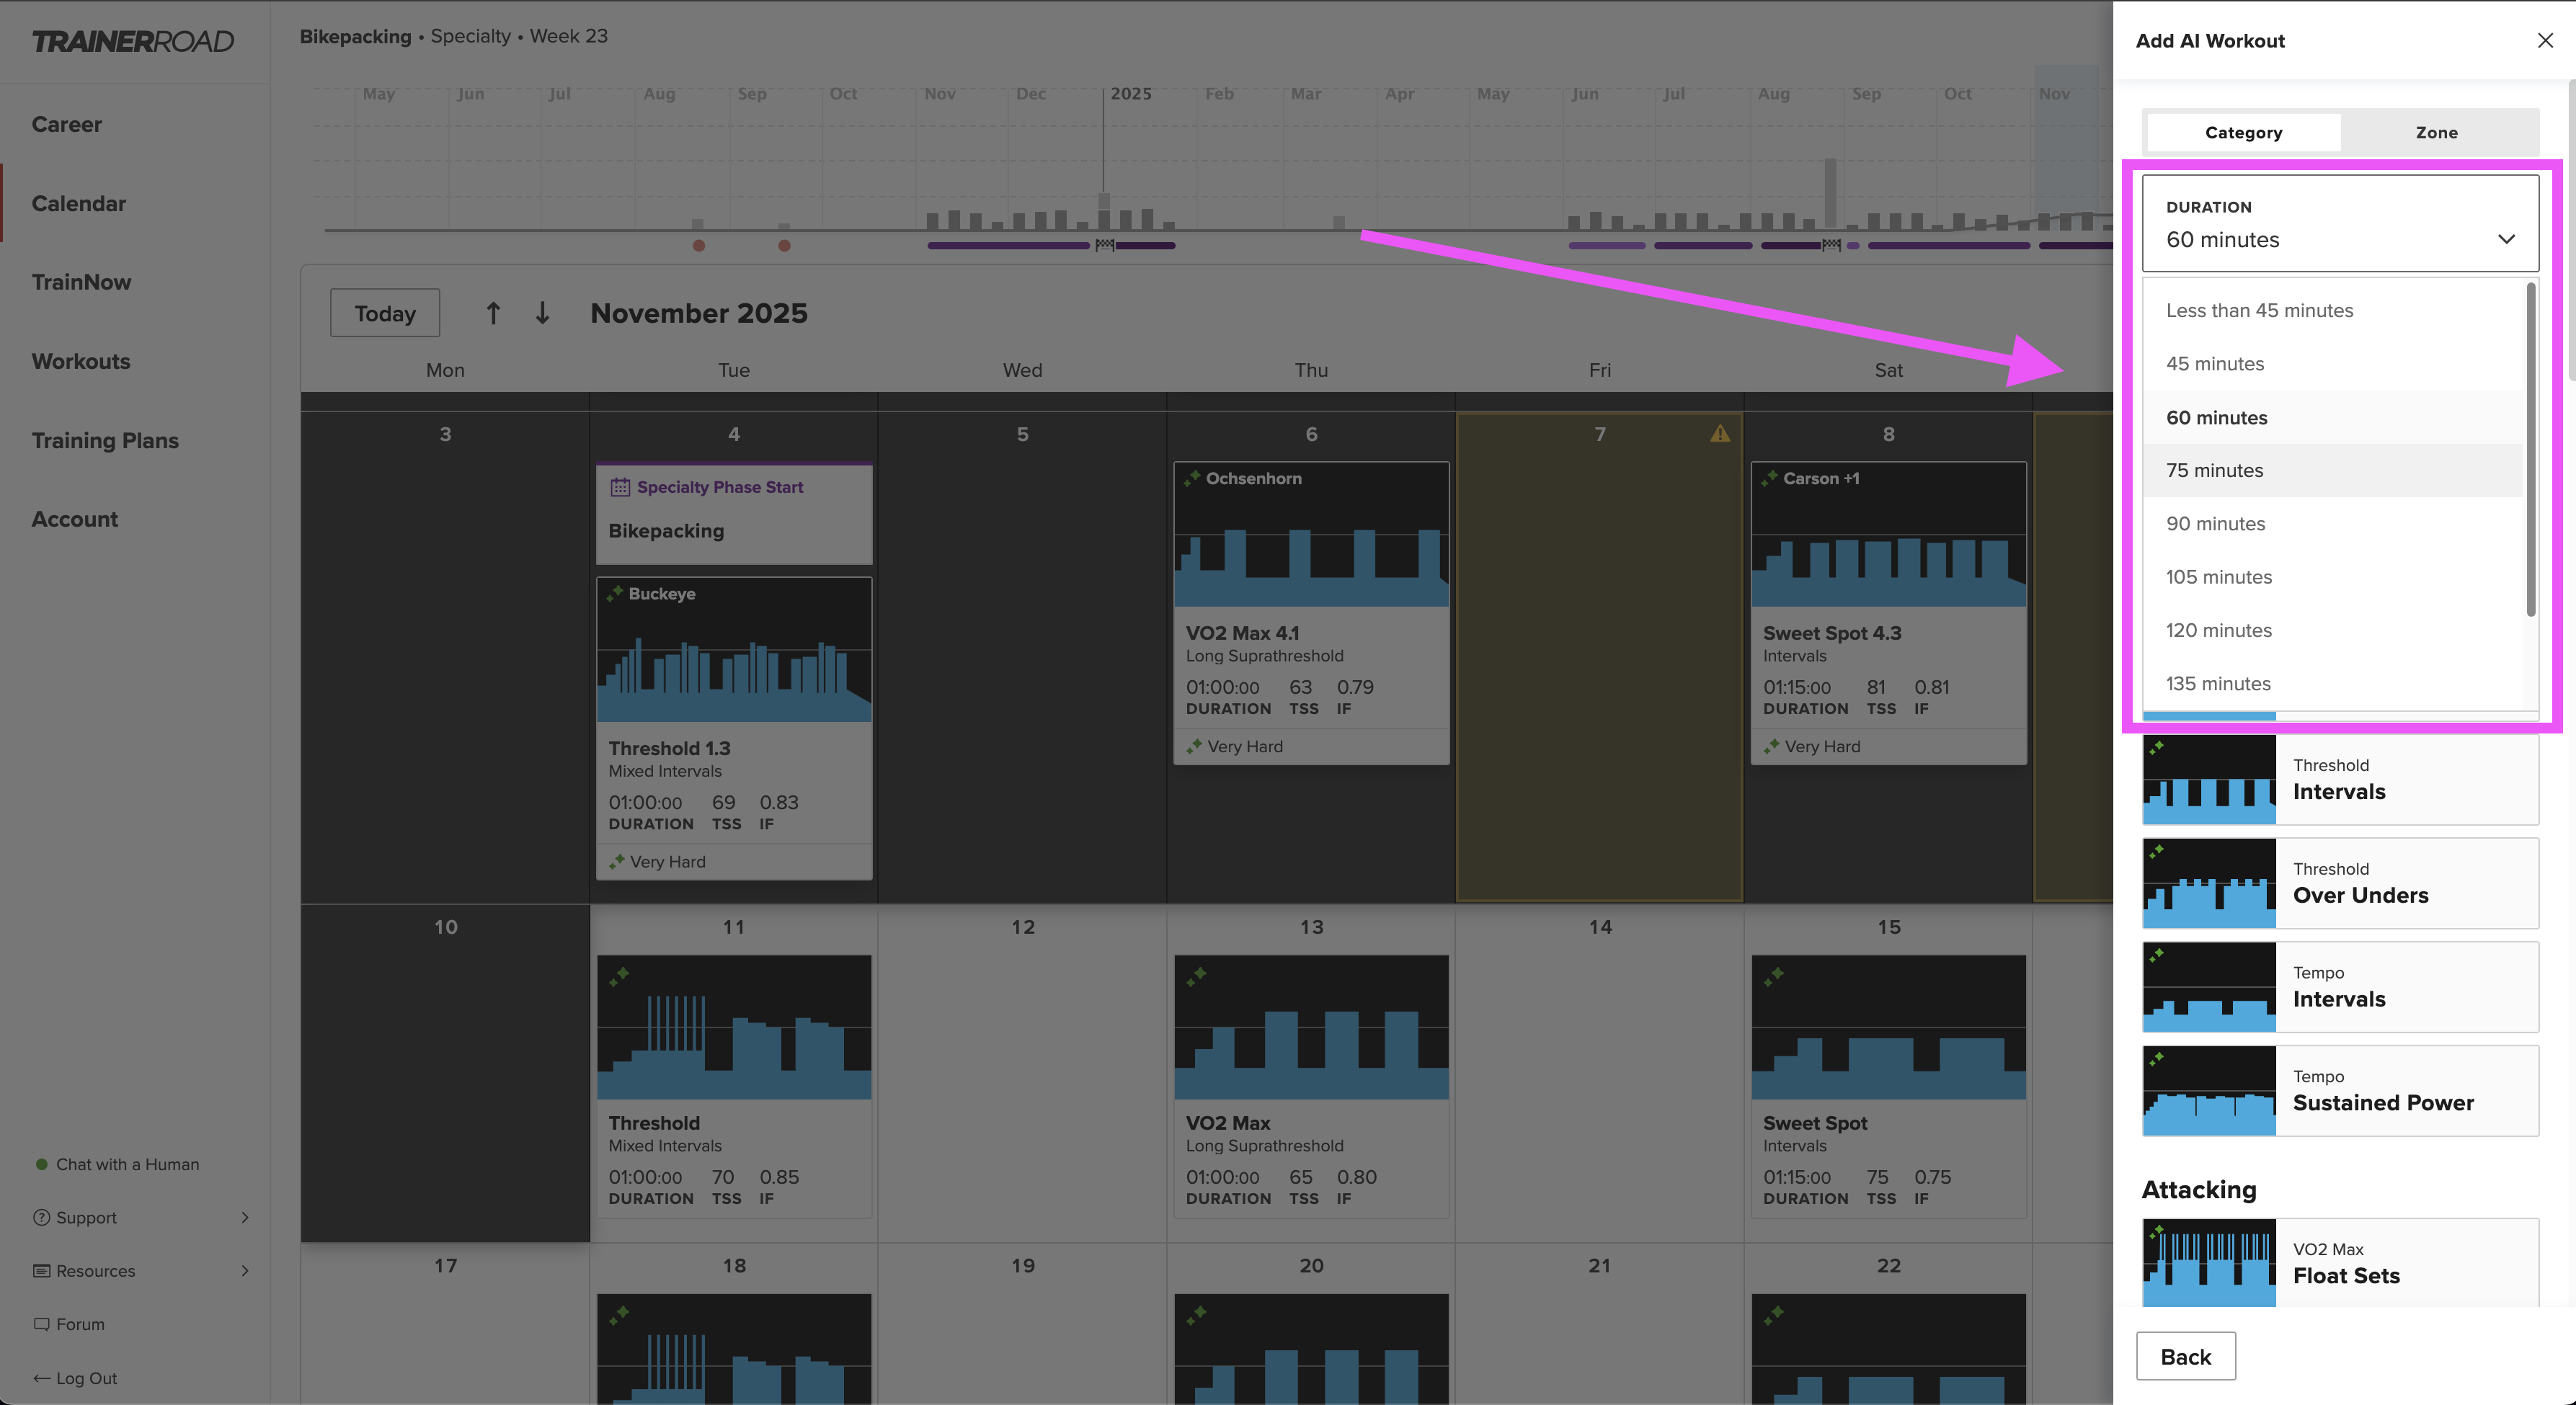This screenshot has width=2576, height=1405.
Task: Click the Very Hard icon under Sweet Spot 4.3
Action: click(1771, 746)
